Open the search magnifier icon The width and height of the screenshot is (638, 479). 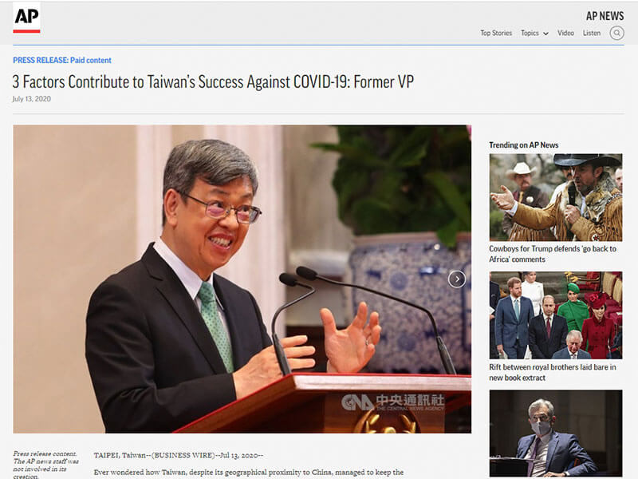(616, 33)
